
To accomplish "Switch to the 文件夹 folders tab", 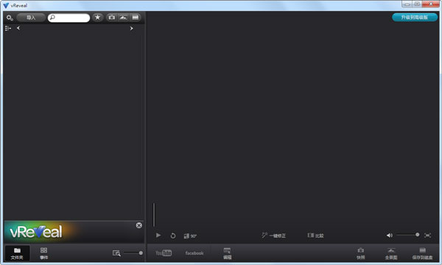I will click(x=17, y=253).
